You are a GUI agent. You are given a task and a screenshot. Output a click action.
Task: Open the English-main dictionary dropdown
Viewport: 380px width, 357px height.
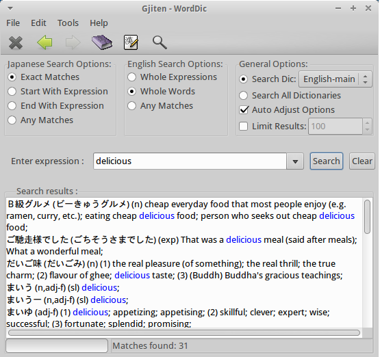pos(335,79)
